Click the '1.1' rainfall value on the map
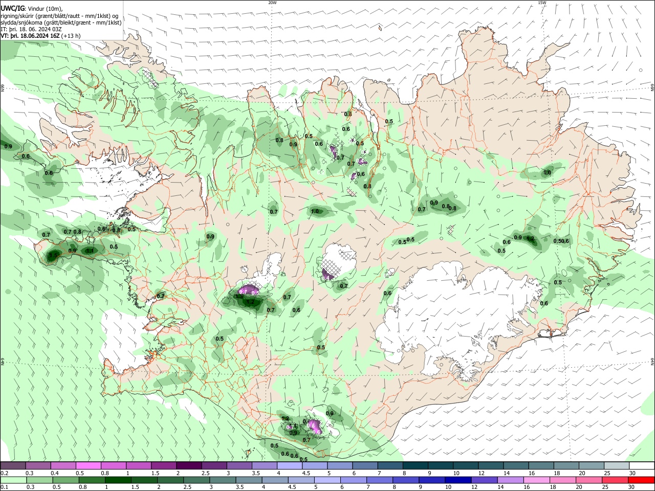Image resolution: width=655 pixels, height=491 pixels. [x=90, y=251]
